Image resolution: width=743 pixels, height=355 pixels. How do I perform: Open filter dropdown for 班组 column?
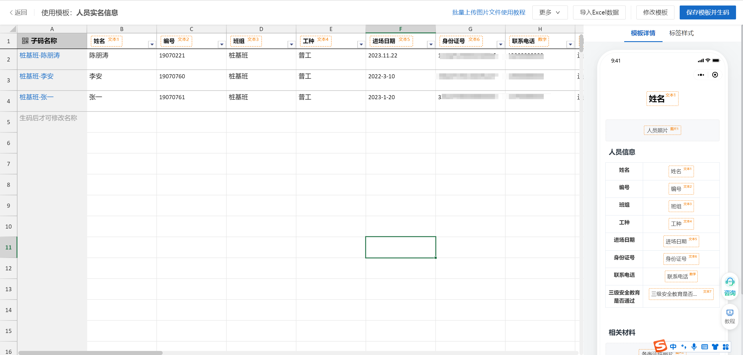(x=291, y=44)
